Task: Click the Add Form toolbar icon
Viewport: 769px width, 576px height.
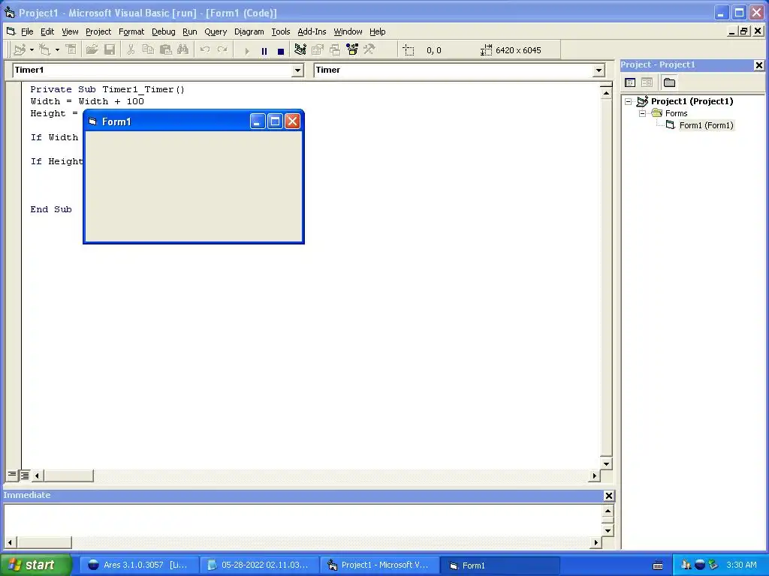Action: coord(45,49)
